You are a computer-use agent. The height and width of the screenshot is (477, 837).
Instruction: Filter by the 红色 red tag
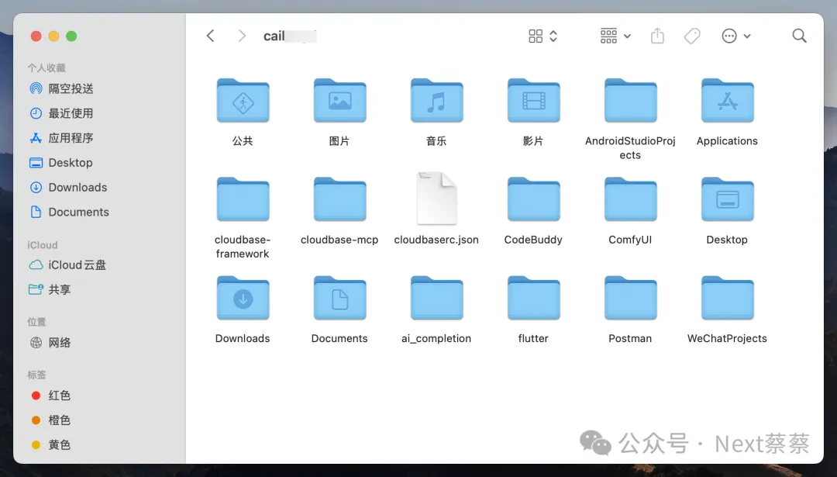pyautogui.click(x=59, y=396)
